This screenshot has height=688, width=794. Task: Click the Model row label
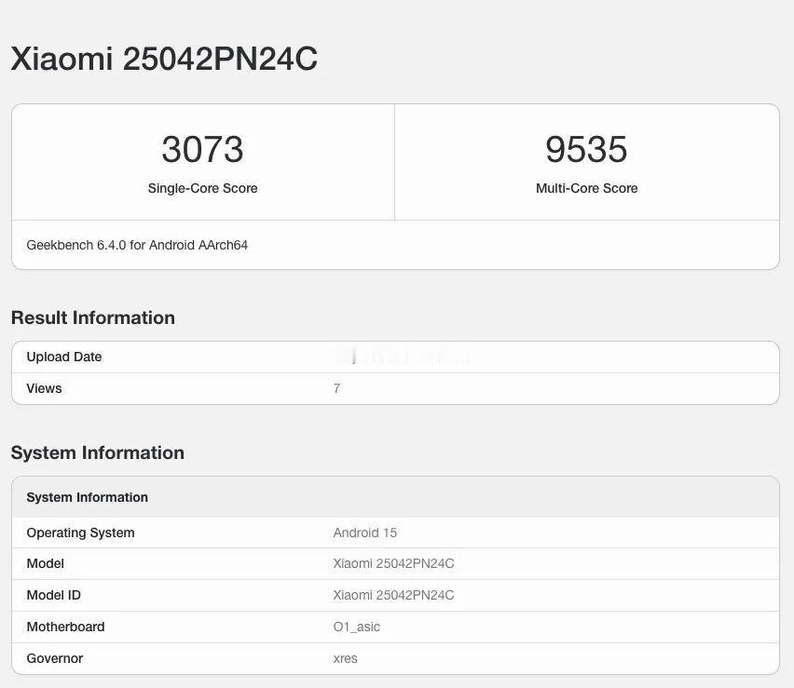[x=45, y=563]
